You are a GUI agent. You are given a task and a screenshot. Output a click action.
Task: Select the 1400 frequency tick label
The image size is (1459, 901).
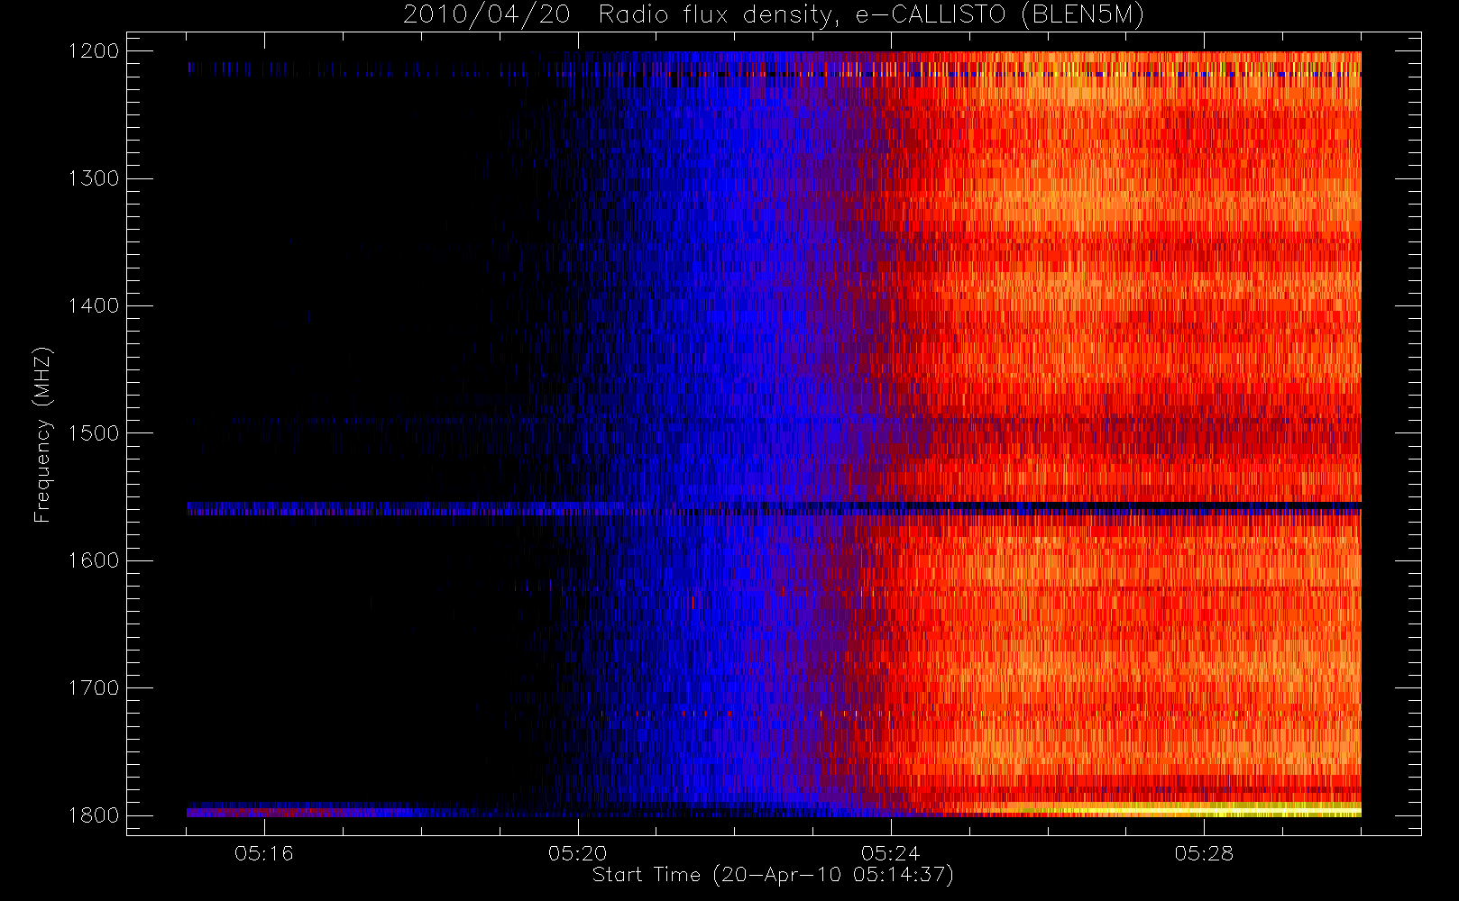(94, 306)
